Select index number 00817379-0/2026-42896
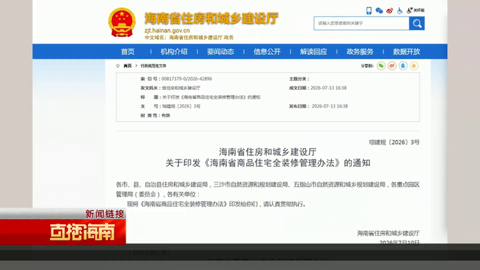The width and height of the screenshot is (480, 270). point(187,79)
